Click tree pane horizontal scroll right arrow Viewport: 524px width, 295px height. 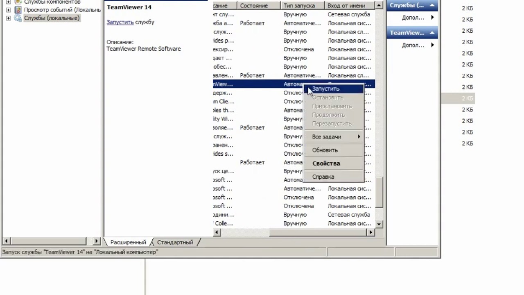(x=97, y=241)
